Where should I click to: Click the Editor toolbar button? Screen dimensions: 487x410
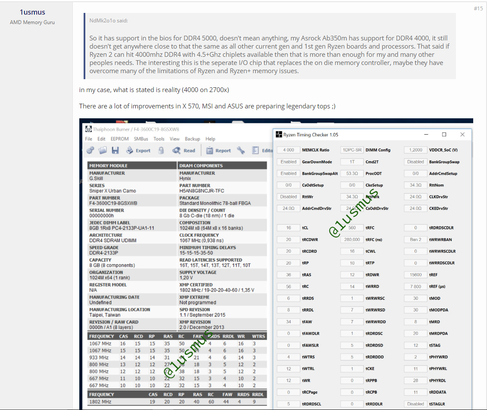click(262, 151)
